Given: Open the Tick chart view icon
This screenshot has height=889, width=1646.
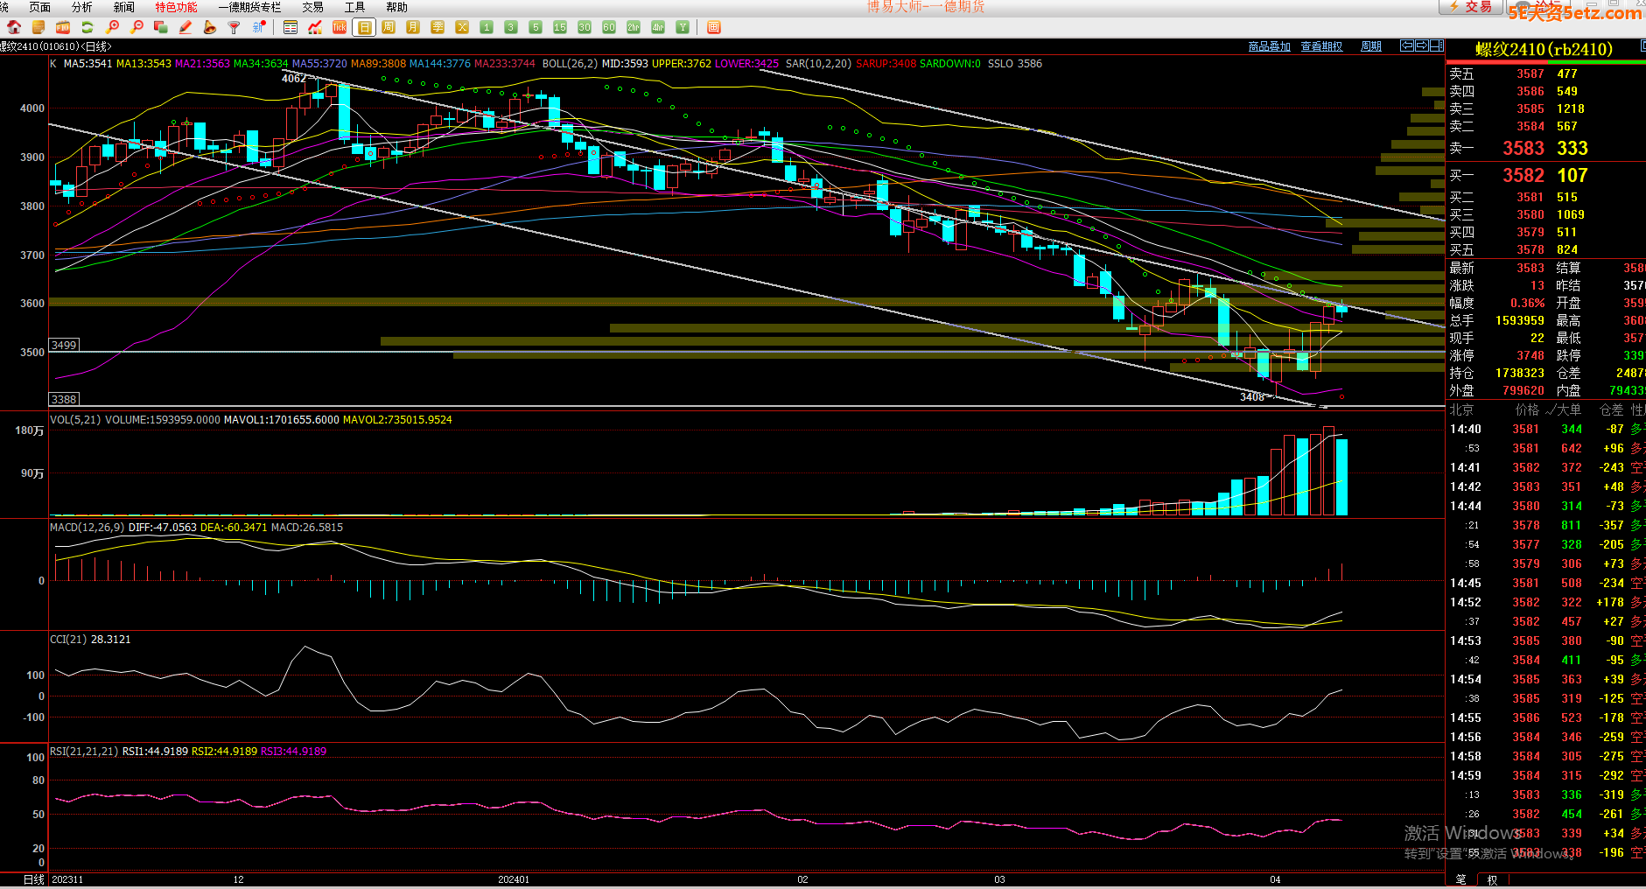Looking at the screenshot, I should tap(340, 28).
